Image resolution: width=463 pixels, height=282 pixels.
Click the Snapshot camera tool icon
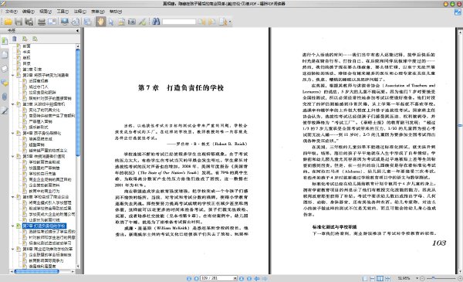tap(132, 22)
